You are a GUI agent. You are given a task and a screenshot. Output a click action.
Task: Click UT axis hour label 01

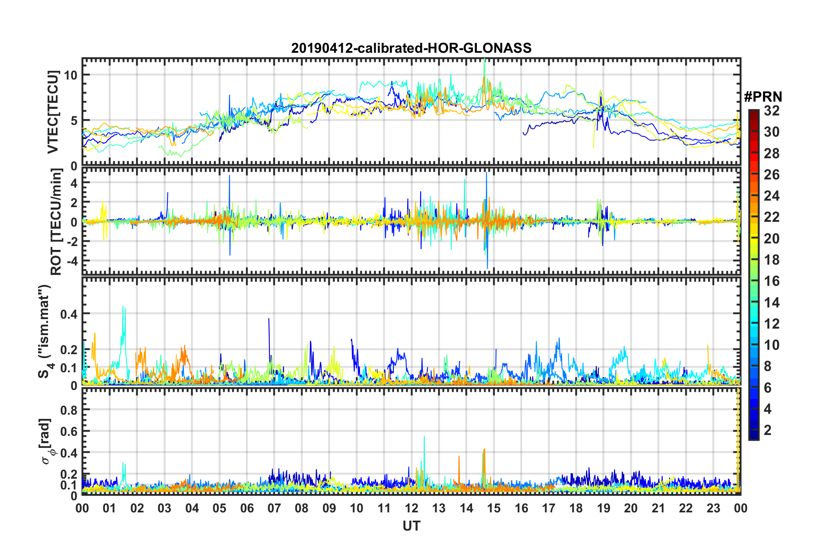tap(109, 508)
